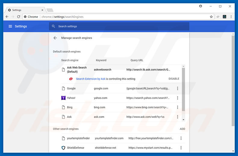Open more actions for Google search engine
The width and height of the screenshot is (238, 156).
point(177,88)
